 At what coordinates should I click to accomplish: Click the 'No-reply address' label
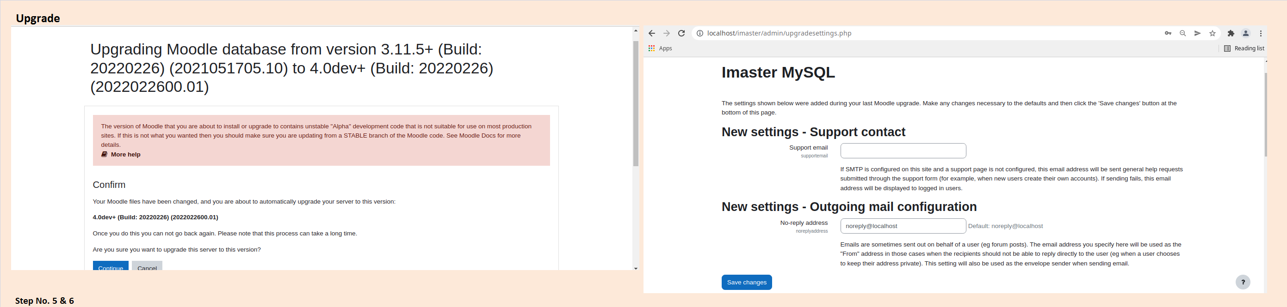[804, 223]
